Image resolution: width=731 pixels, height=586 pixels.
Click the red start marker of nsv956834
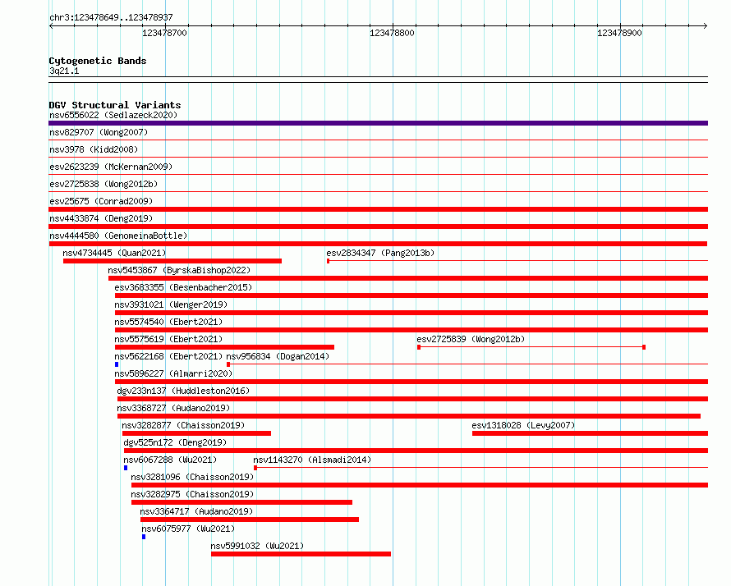(x=228, y=364)
